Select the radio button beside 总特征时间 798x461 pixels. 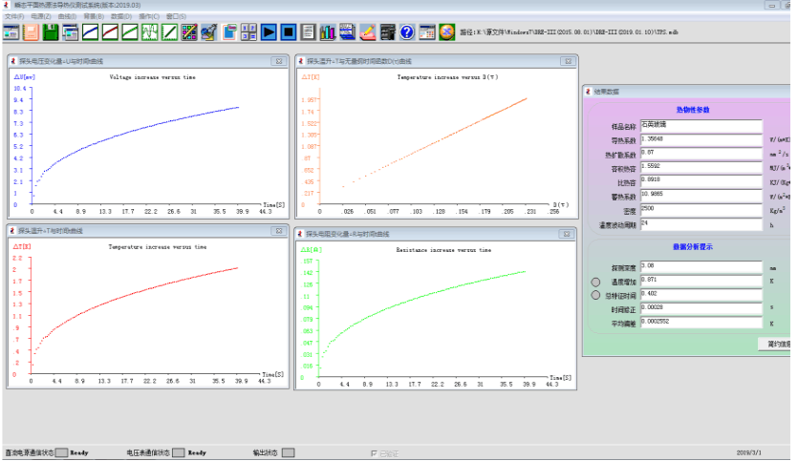click(x=595, y=296)
